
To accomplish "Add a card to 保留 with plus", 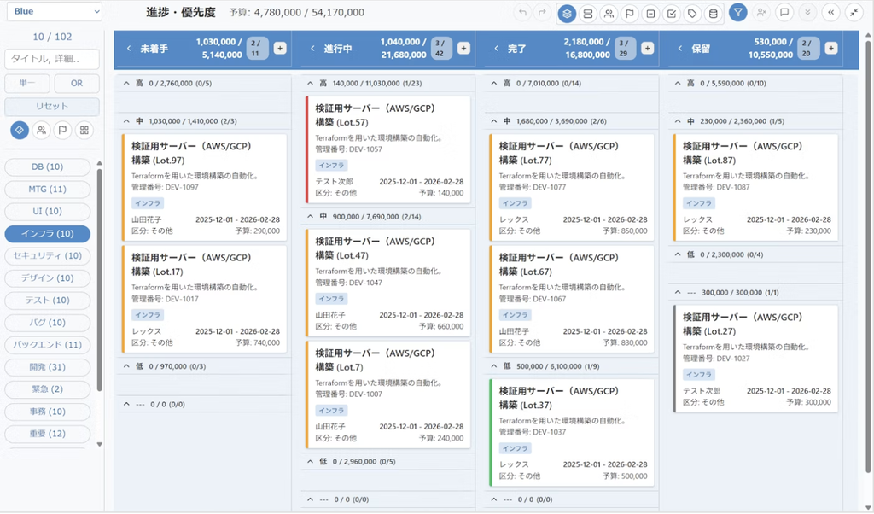I will click(x=831, y=49).
